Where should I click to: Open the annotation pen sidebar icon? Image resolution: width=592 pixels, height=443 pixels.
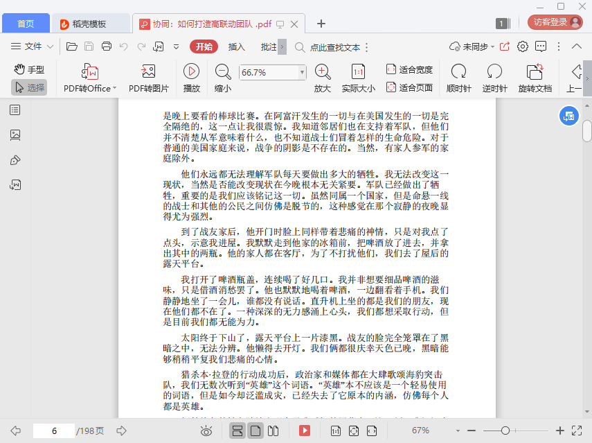click(x=15, y=160)
